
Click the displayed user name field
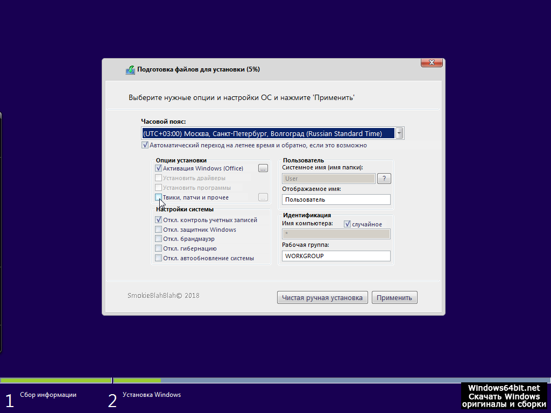(x=336, y=200)
